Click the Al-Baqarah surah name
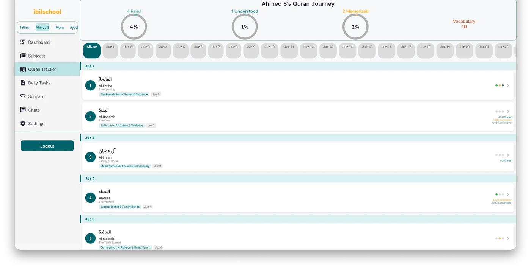 tap(107, 117)
